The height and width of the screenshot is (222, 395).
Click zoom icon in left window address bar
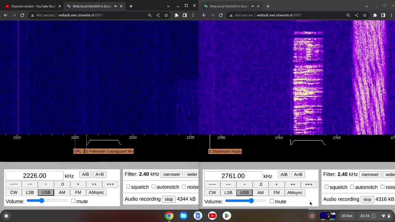(x=150, y=15)
